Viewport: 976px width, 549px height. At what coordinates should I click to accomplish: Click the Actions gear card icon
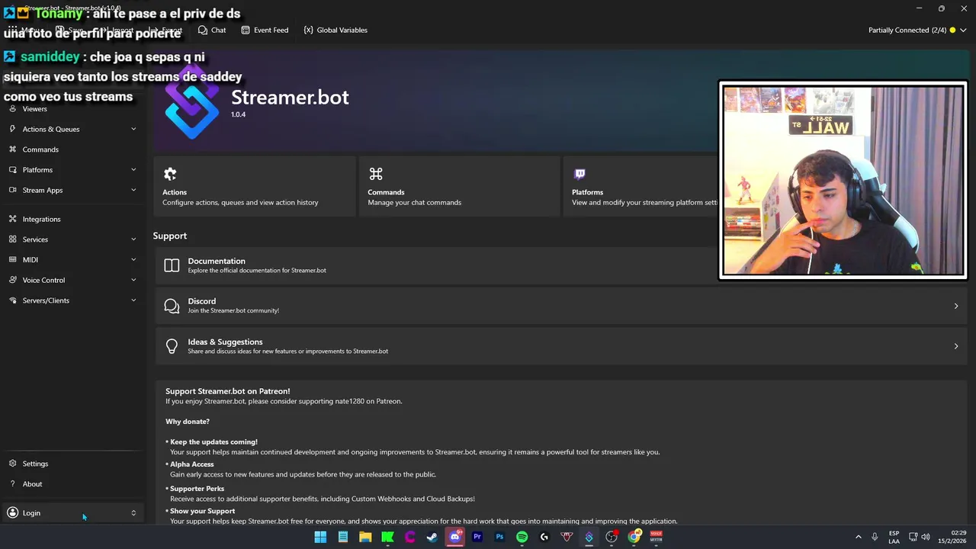coord(170,174)
